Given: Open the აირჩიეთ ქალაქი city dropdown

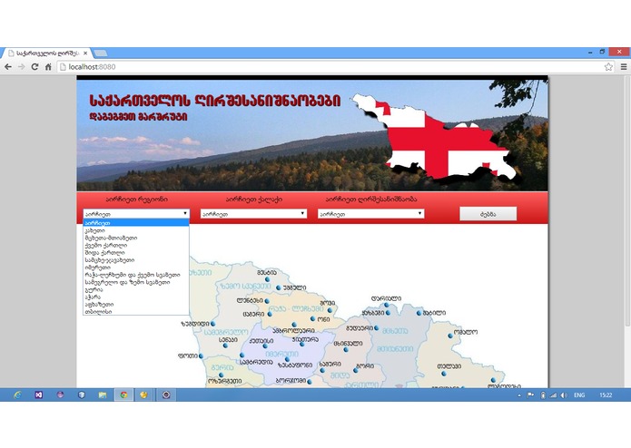Looking at the screenshot, I should tap(253, 214).
